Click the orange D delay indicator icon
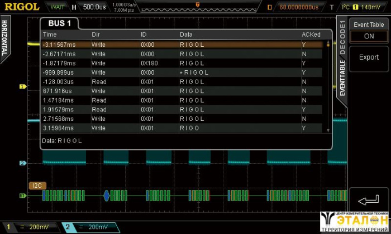 click(x=269, y=7)
